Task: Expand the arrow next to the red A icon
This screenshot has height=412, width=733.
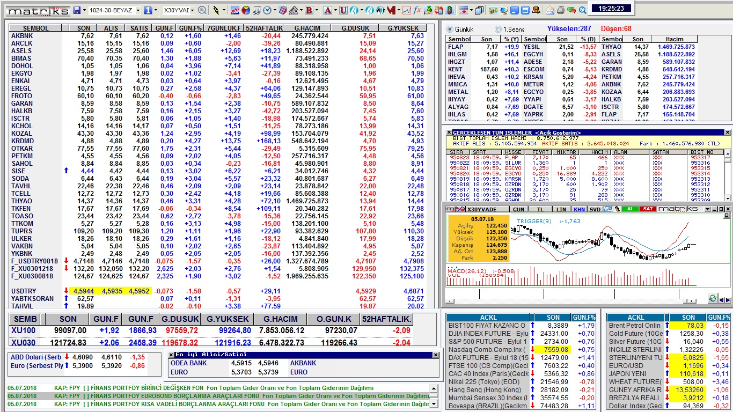Action: point(335,10)
